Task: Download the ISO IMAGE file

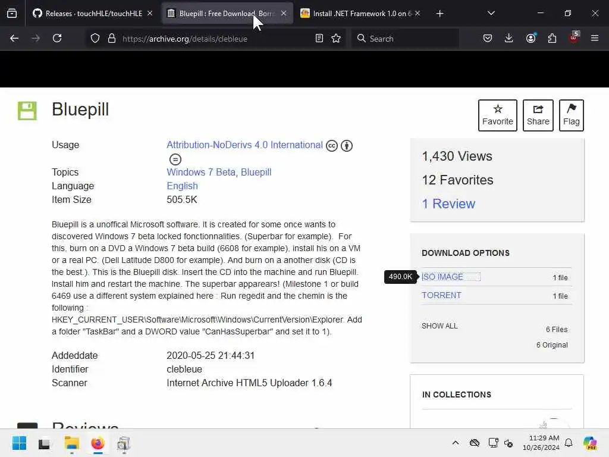Action: pyautogui.click(x=442, y=277)
